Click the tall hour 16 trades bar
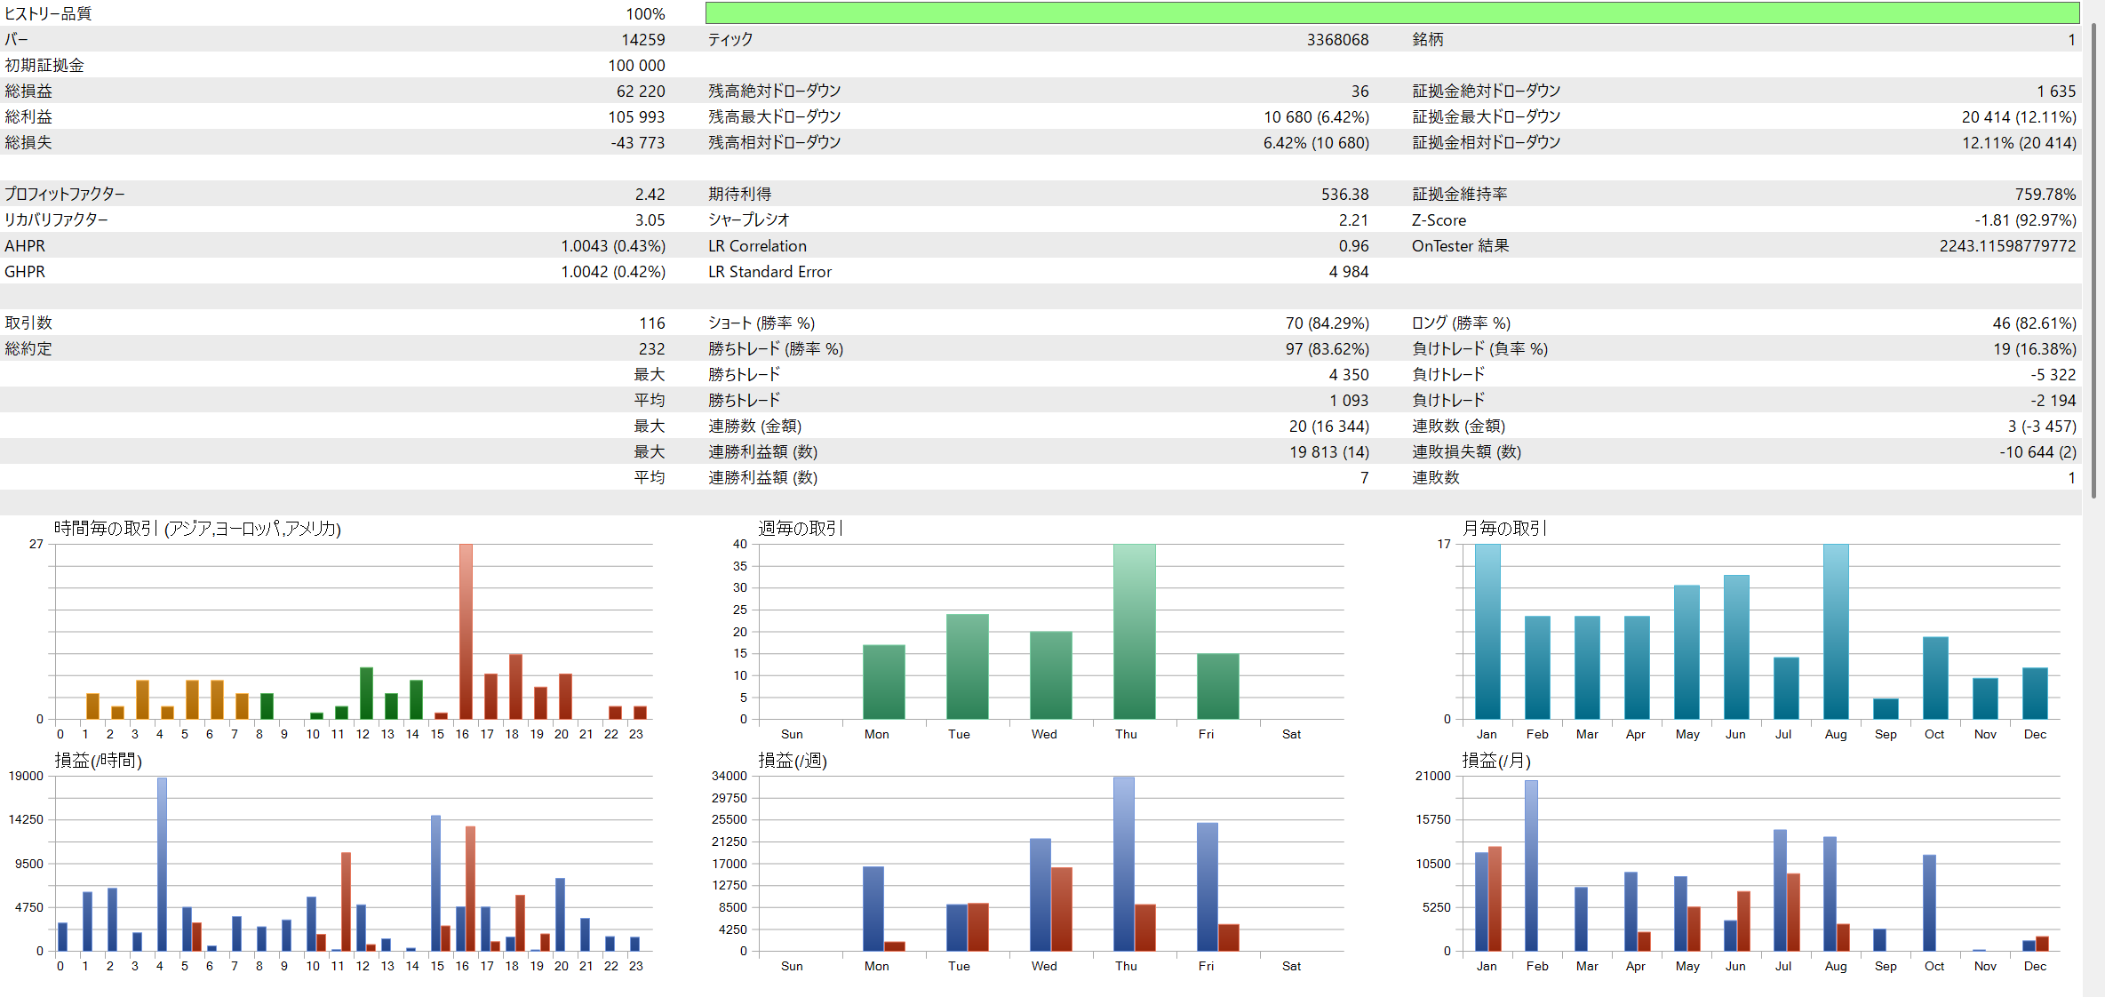 (466, 631)
